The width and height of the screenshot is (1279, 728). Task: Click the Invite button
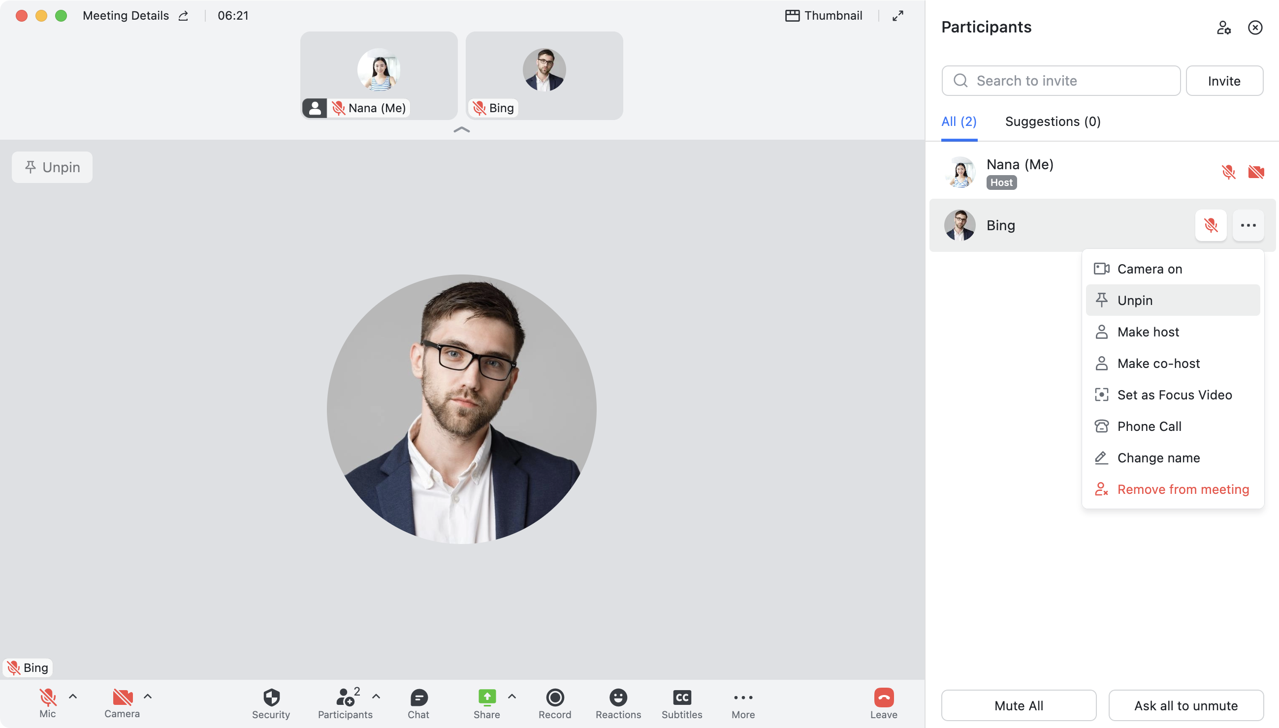(x=1224, y=81)
